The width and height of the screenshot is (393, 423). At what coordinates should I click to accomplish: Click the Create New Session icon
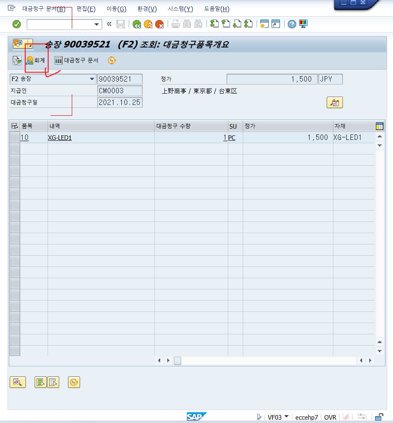tap(264, 24)
